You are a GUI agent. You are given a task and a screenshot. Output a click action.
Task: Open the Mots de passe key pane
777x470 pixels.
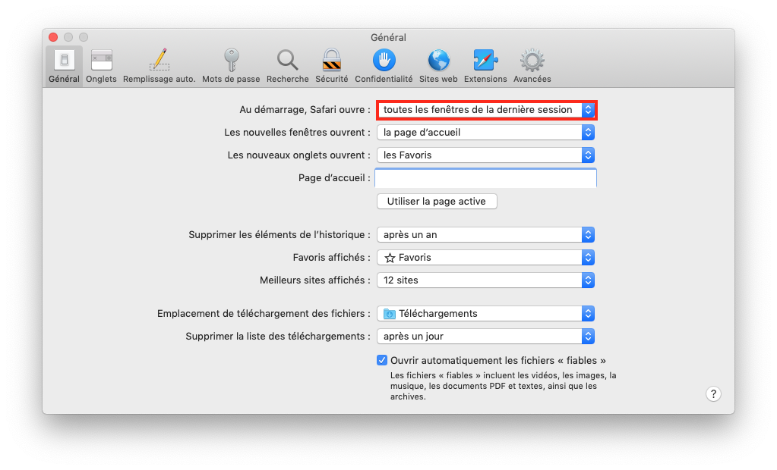(x=231, y=66)
